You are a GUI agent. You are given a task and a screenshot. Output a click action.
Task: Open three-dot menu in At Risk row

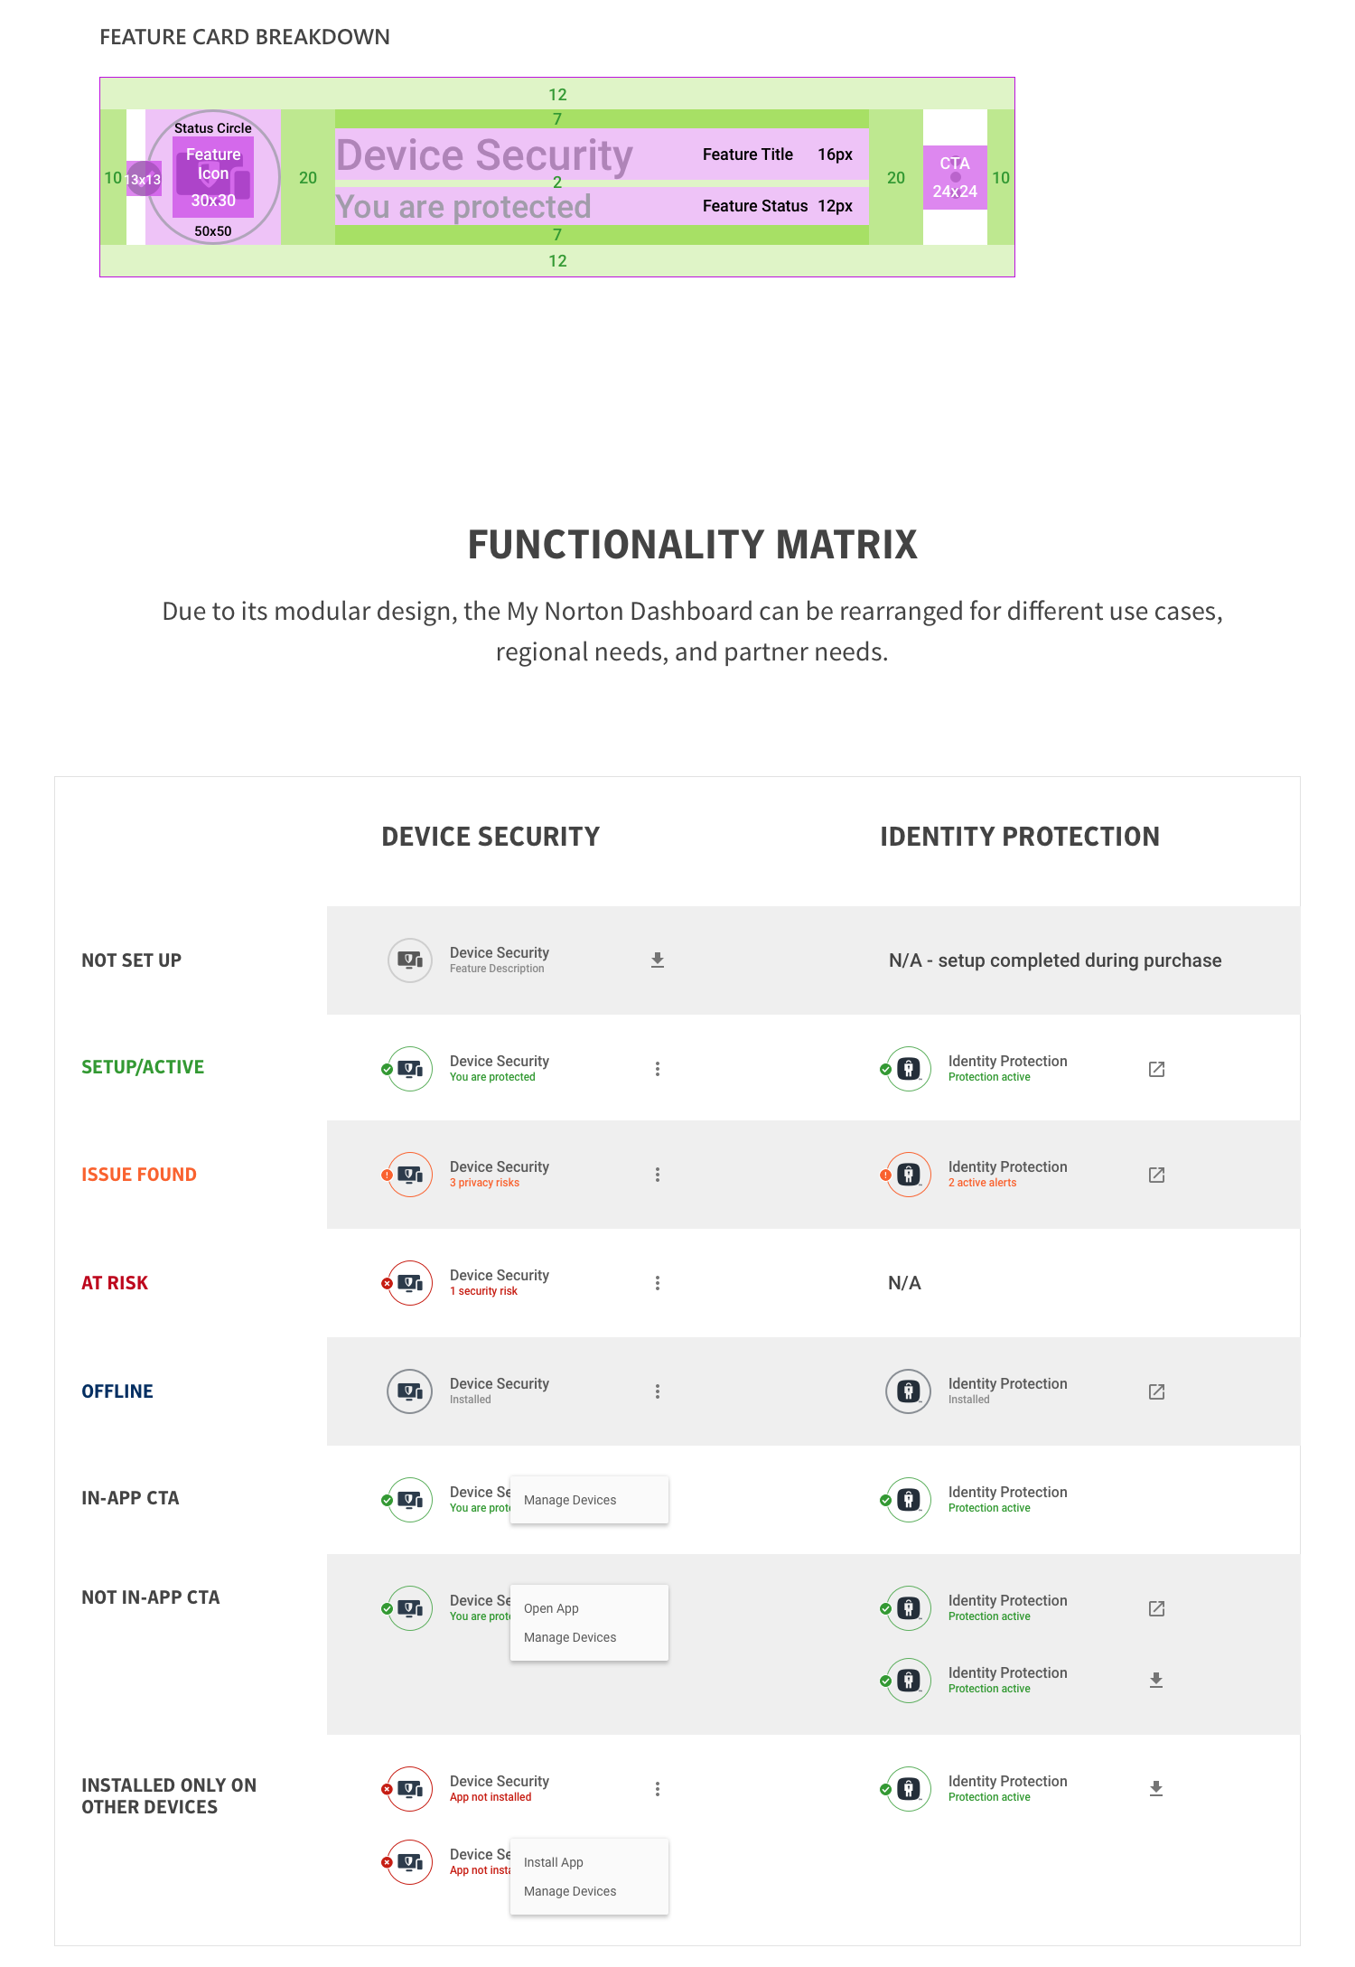[658, 1283]
